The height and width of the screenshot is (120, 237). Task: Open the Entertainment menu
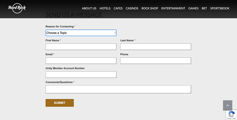pyautogui.click(x=173, y=8)
